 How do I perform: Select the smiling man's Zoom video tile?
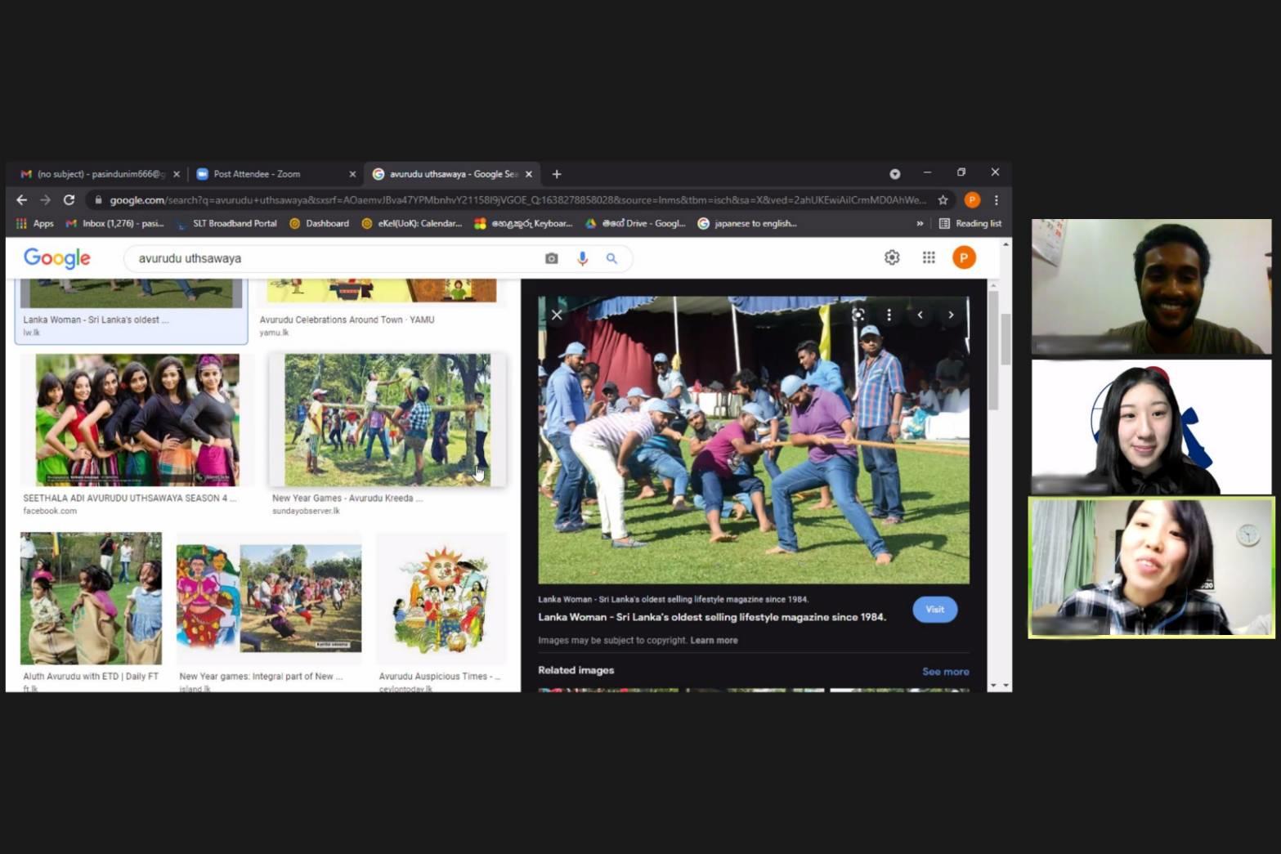(1151, 286)
